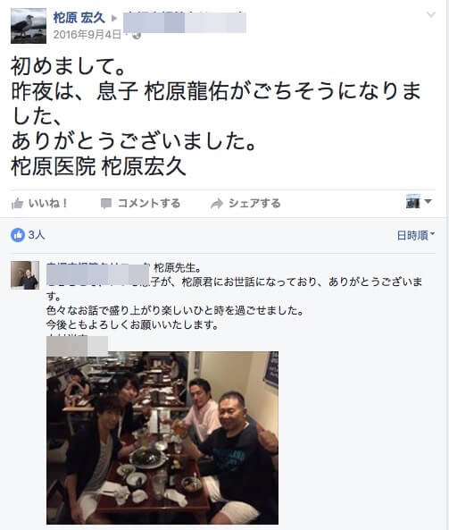This screenshot has height=530, width=449.
Task: Expand the post options chevron
Action: [431, 14]
